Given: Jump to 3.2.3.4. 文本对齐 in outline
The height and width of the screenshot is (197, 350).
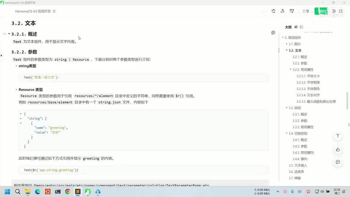Looking at the screenshot, I should click(x=308, y=95).
